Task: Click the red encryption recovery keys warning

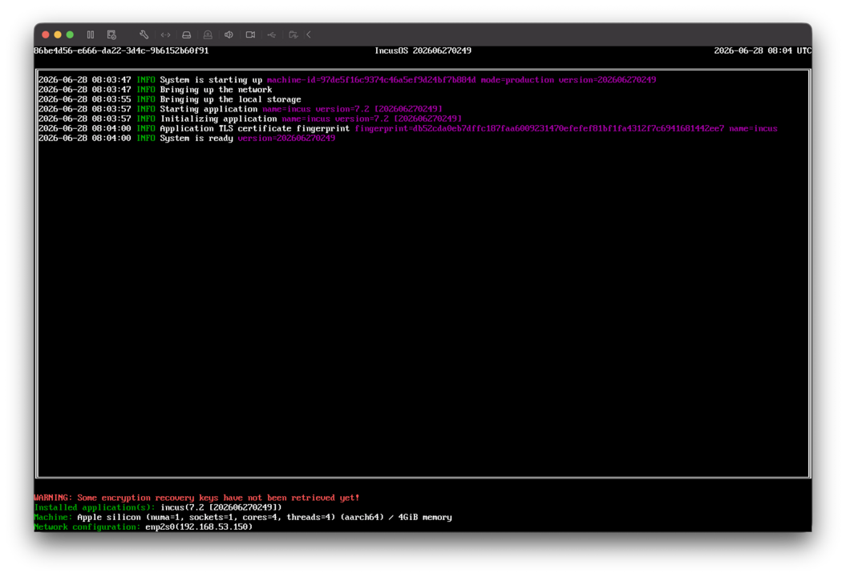Action: pos(196,498)
